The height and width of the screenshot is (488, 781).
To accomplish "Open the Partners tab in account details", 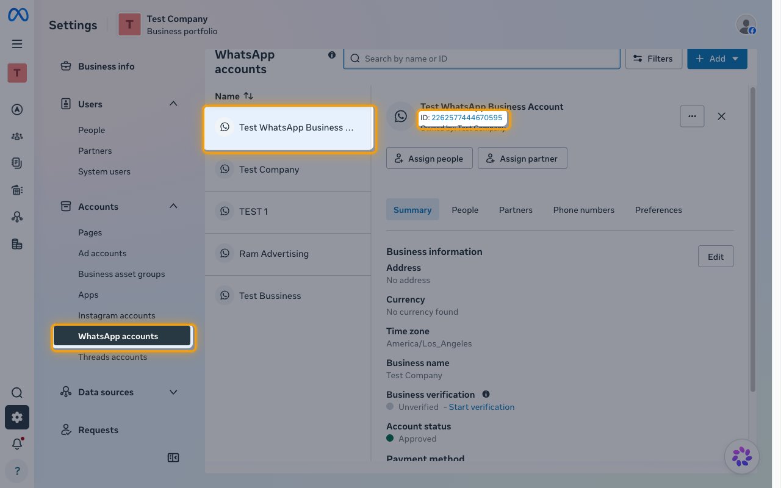I will [x=516, y=210].
